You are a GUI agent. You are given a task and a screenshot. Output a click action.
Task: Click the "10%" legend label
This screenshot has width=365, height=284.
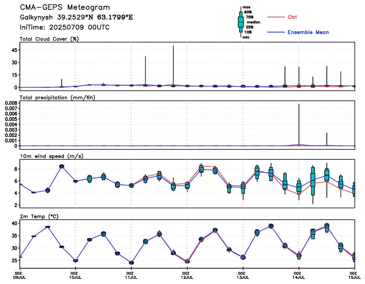click(248, 32)
